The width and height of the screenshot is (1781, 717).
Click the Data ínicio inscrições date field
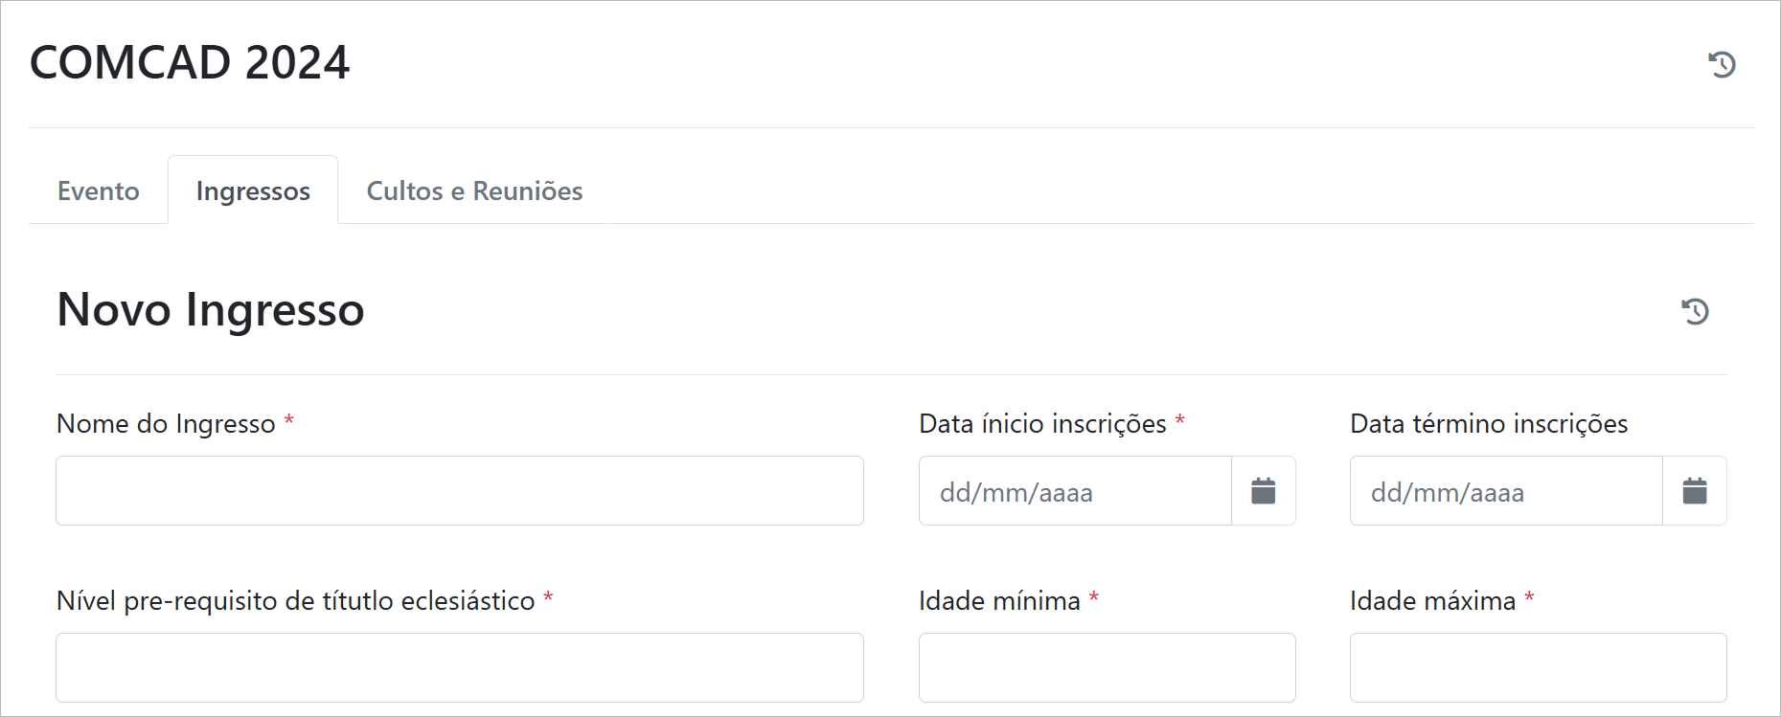(1074, 491)
